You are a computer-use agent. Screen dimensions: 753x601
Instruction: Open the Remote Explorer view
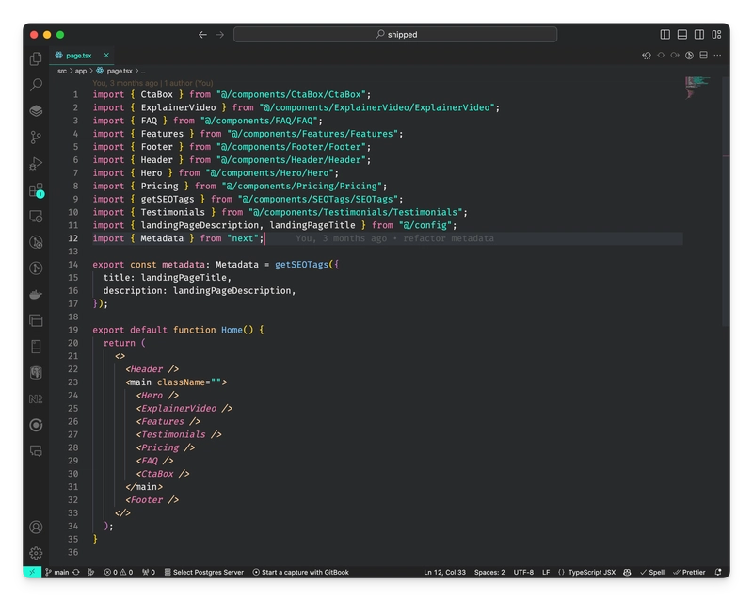(36, 217)
